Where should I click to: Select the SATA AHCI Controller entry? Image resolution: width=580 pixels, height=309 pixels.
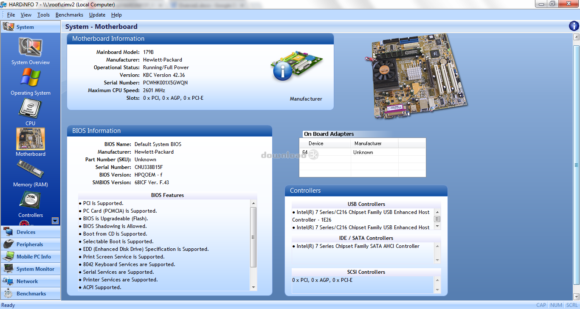(x=356, y=246)
